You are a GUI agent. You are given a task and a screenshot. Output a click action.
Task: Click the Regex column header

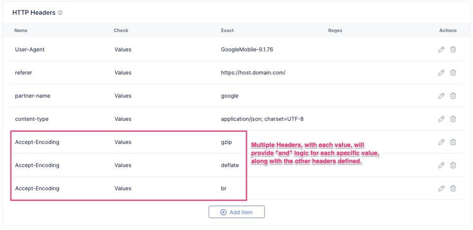(x=335, y=30)
